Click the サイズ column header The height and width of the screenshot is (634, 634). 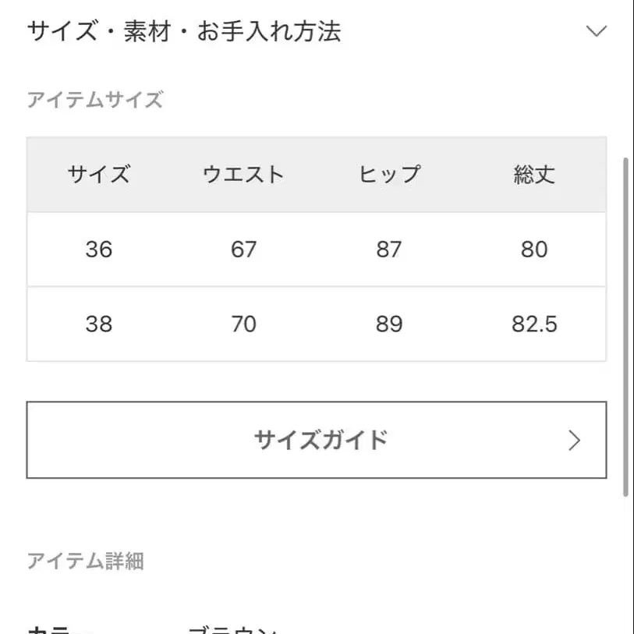point(99,174)
